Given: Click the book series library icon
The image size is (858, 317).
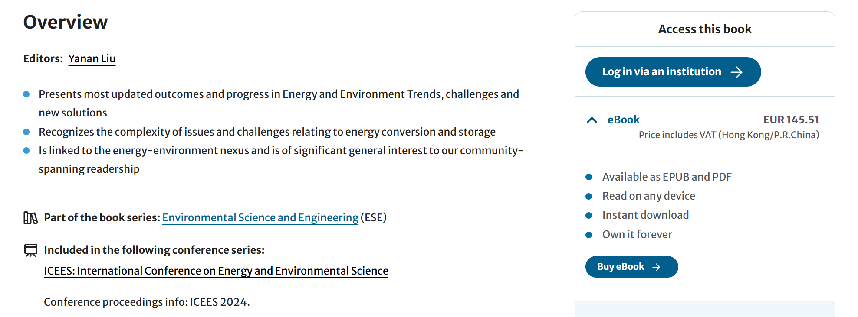Looking at the screenshot, I should pos(30,218).
